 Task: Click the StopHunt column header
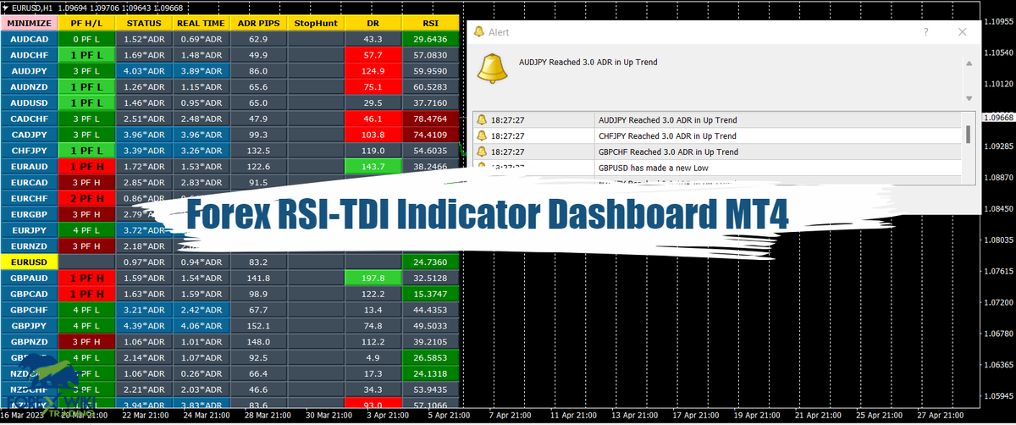(316, 23)
